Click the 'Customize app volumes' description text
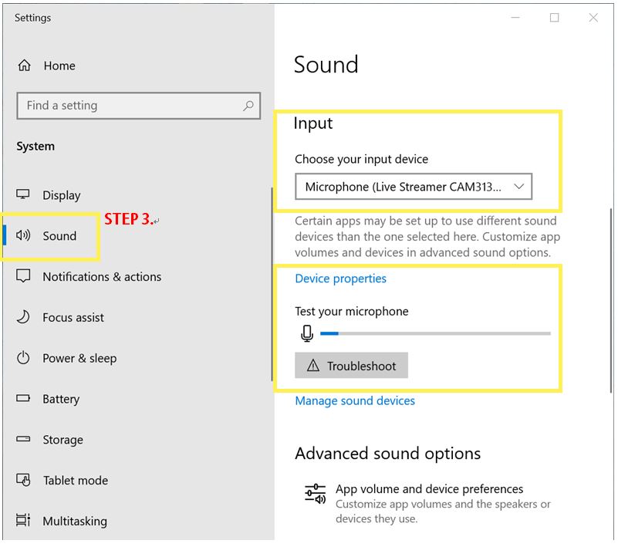The height and width of the screenshot is (547, 618). pos(443,512)
